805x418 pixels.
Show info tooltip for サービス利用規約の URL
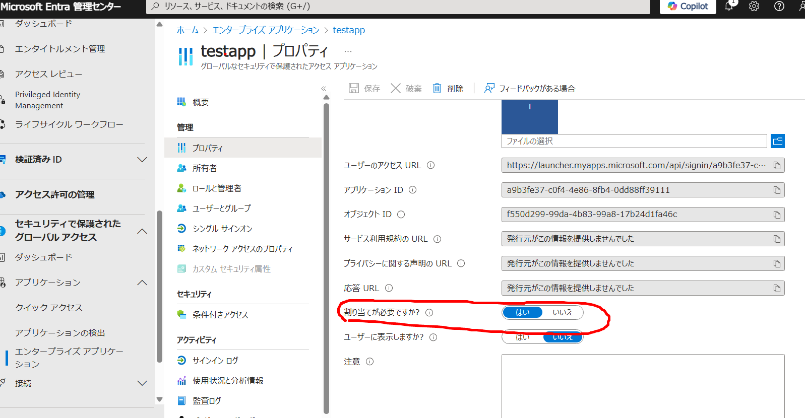[438, 239]
